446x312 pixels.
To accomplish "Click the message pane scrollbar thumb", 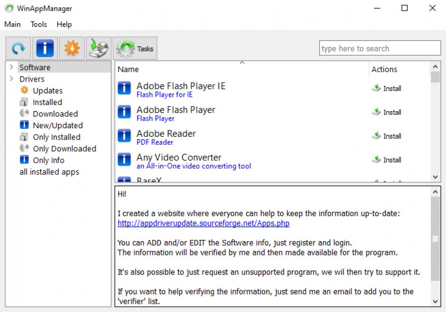I will 435,238.
